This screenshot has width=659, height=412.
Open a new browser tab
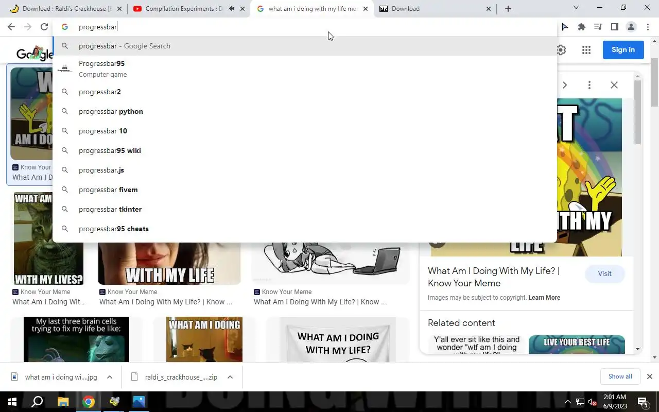tap(508, 9)
